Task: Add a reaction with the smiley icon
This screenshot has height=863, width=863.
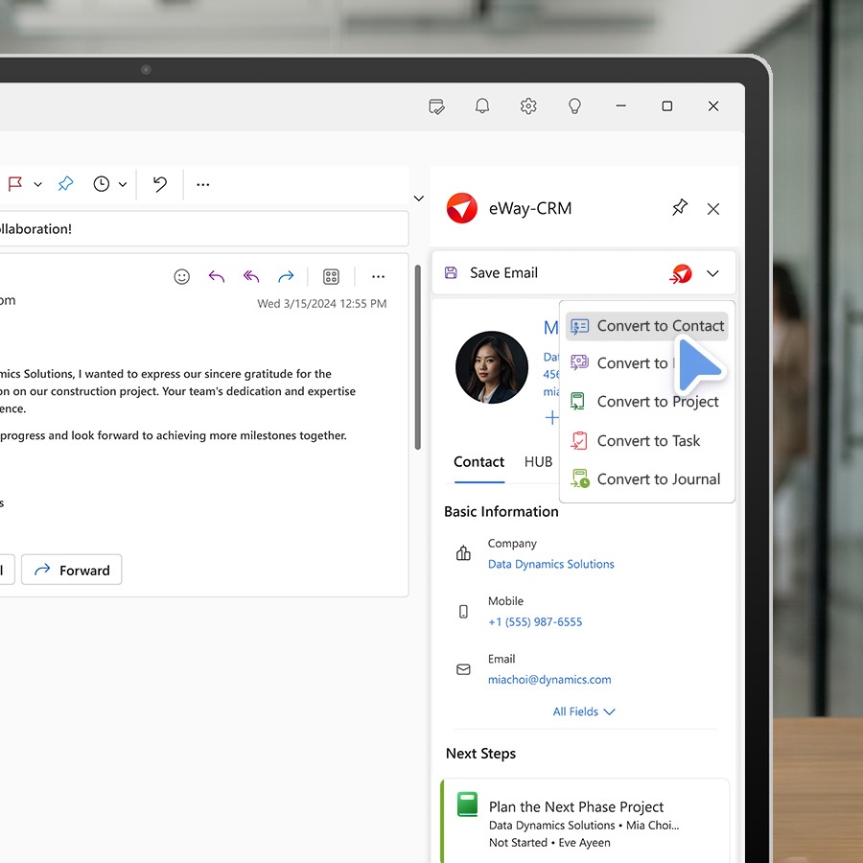Action: coord(181,276)
